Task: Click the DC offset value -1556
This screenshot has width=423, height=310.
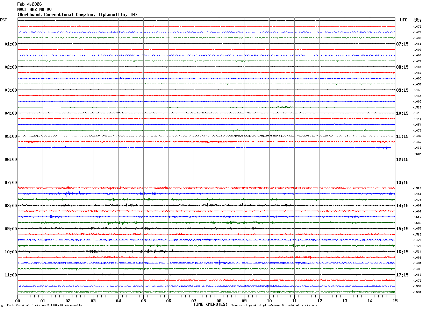Action: coord(417,286)
